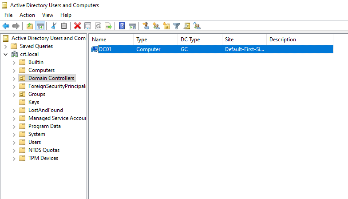The image size is (348, 199).
Task: Open filter options funnel icon
Action: pos(177,26)
